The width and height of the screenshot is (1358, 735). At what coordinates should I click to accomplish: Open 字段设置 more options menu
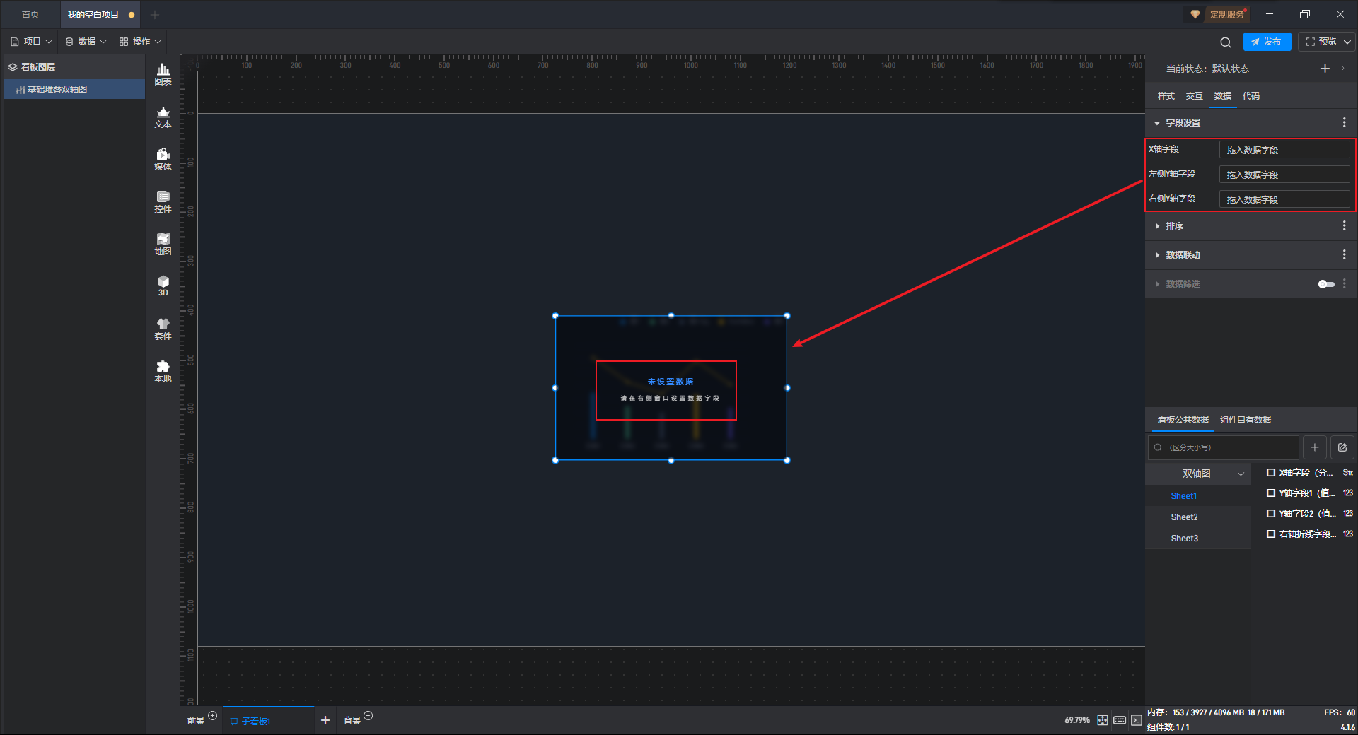pos(1344,123)
